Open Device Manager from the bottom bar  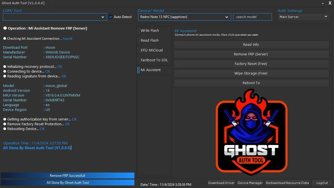tap(250, 183)
